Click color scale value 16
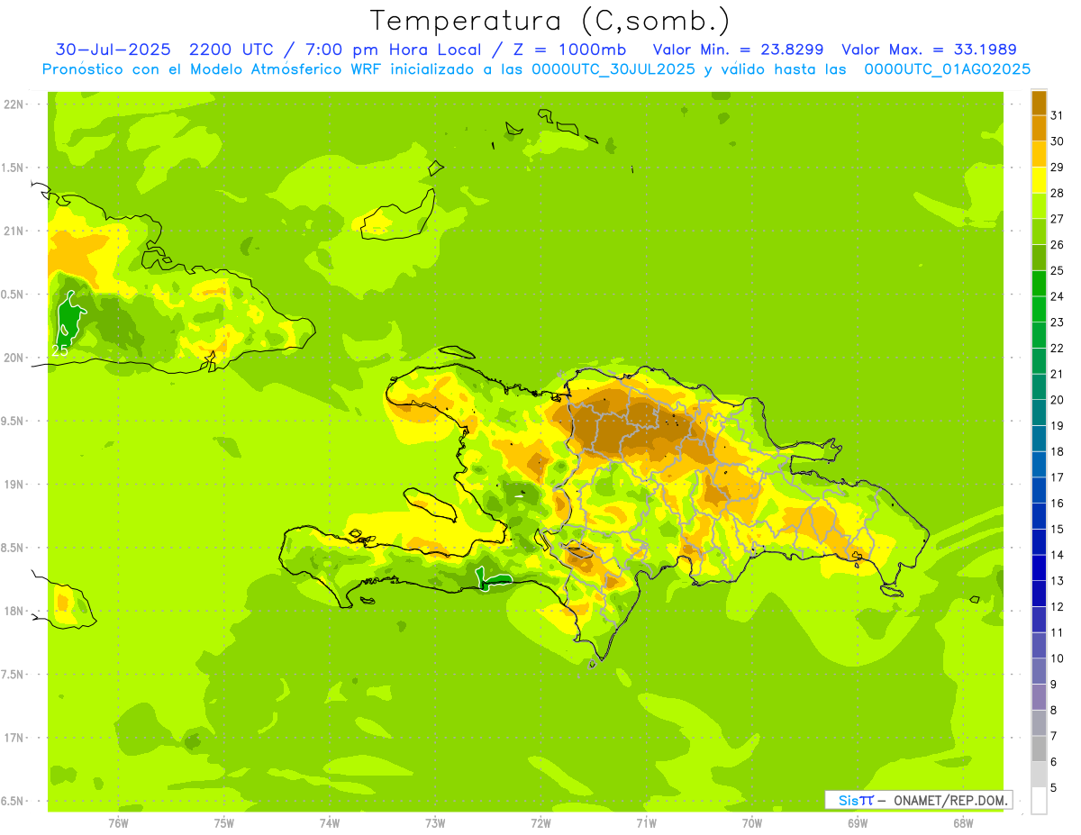 (x=1057, y=504)
